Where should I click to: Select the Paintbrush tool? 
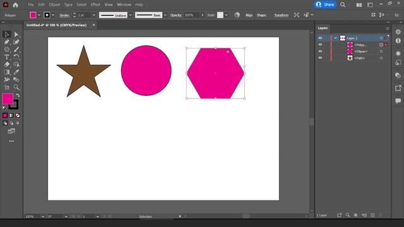click(16, 49)
